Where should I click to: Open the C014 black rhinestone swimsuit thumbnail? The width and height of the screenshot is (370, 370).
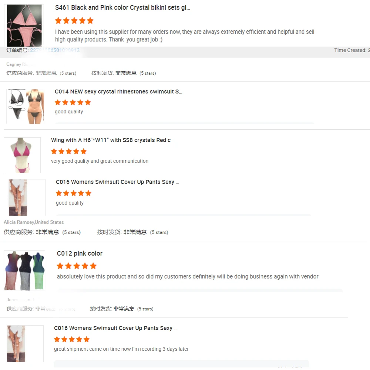tap(25, 107)
